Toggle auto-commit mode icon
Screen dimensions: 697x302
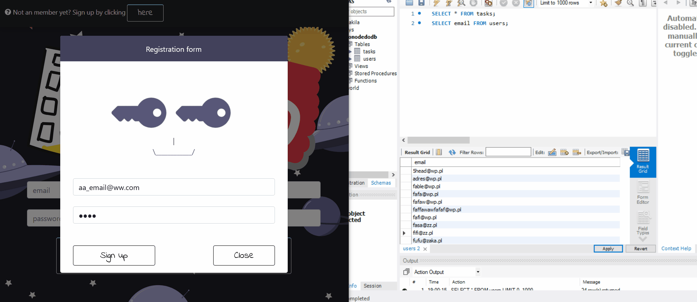pyautogui.click(x=528, y=3)
